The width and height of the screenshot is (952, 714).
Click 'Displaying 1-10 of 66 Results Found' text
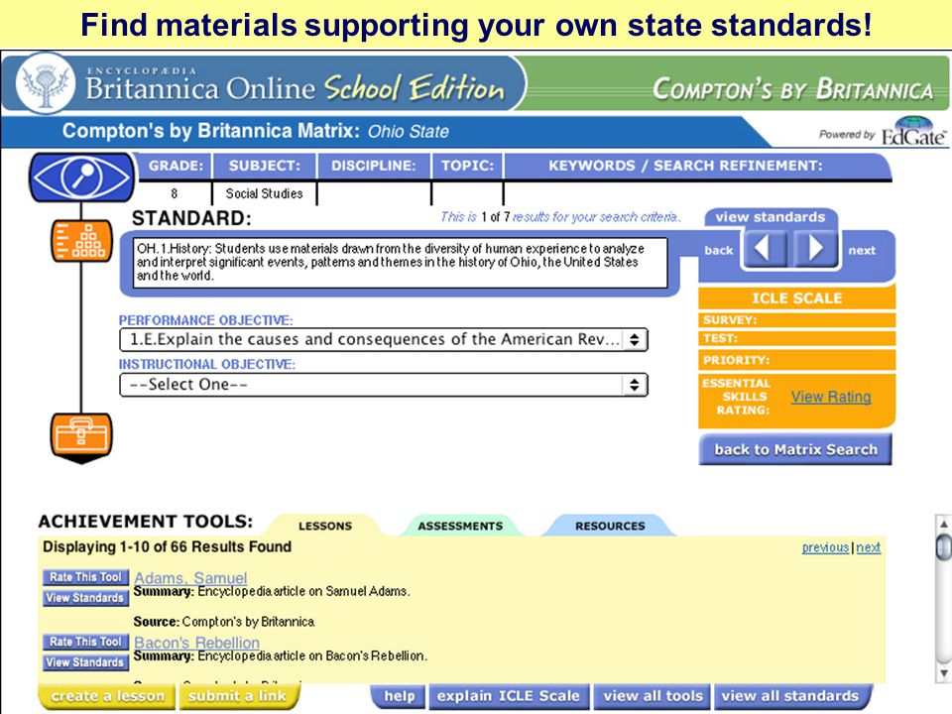pos(167,546)
